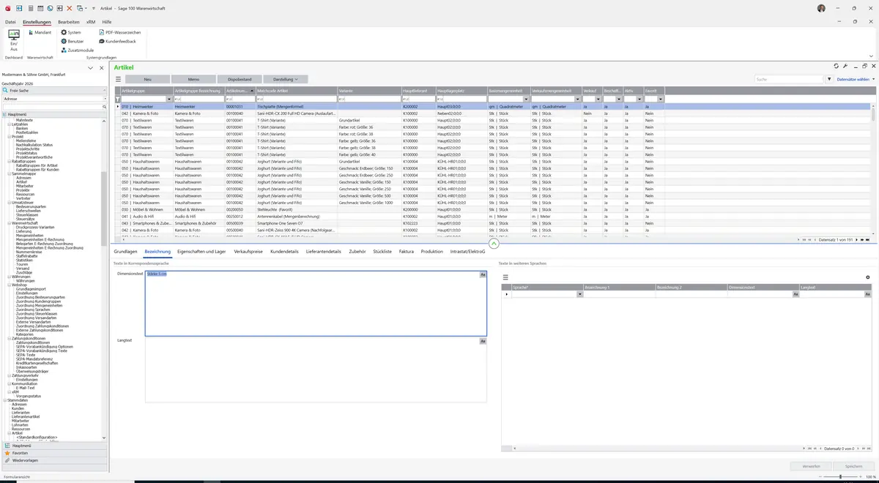Open the Artikelgruppe filter dropdown
This screenshot has width=879, height=483.
tap(169, 99)
